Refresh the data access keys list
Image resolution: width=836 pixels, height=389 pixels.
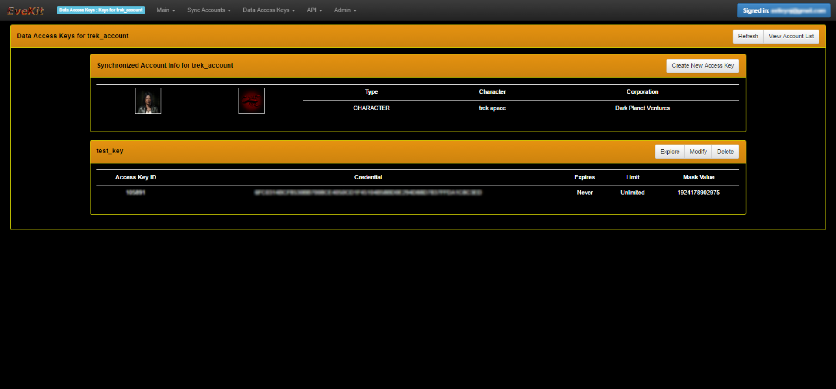[748, 36]
